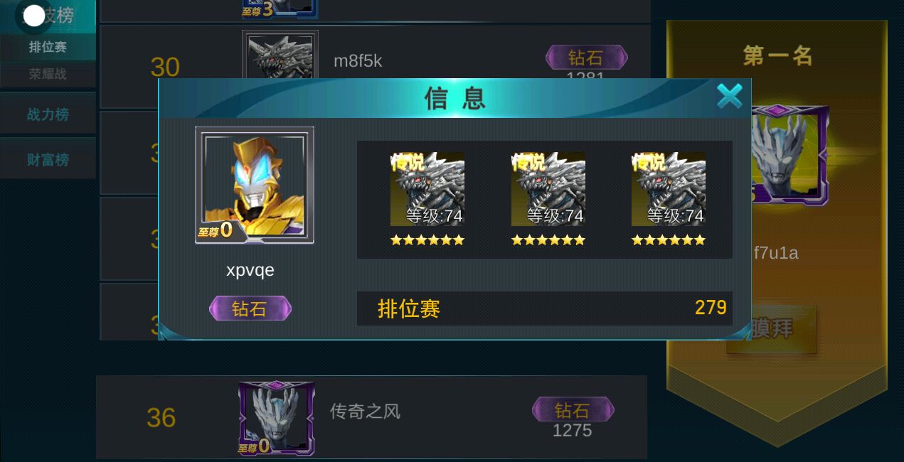Select the middle level 74 monster card

(548, 189)
